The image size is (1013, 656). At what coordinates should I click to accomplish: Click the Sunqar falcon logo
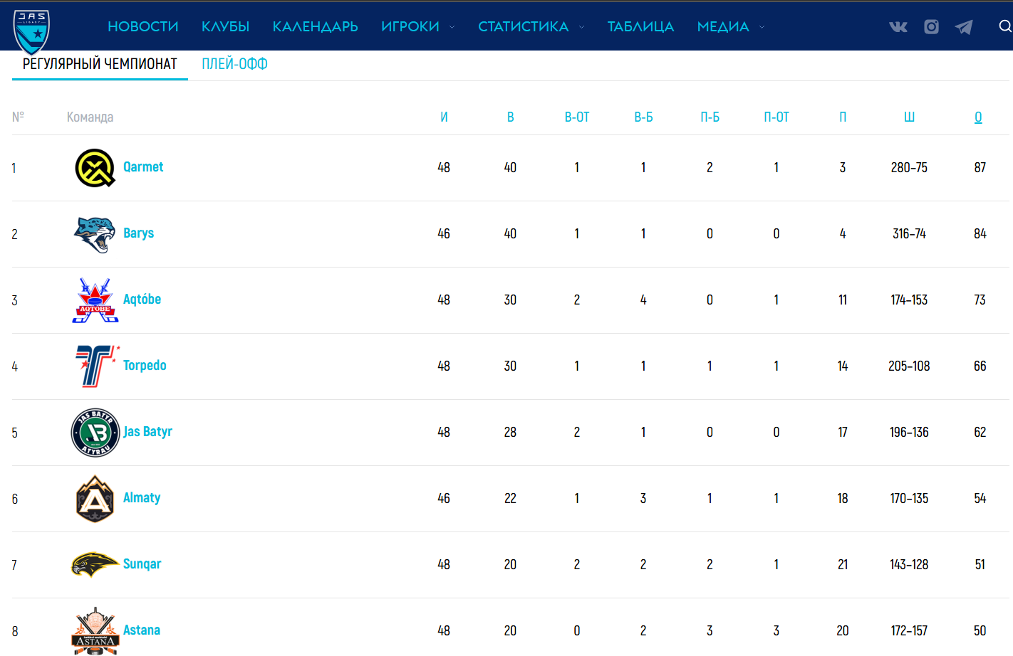tap(95, 565)
